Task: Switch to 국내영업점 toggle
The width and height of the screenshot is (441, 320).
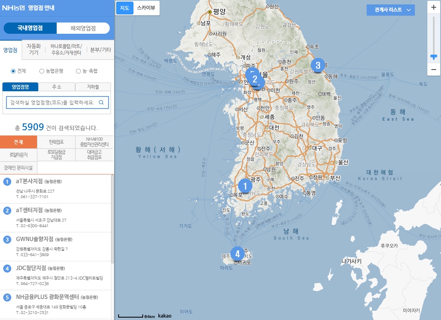Action: pyautogui.click(x=30, y=28)
